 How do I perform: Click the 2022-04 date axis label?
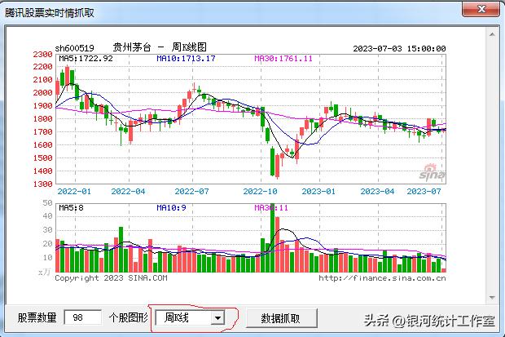tap(128, 192)
